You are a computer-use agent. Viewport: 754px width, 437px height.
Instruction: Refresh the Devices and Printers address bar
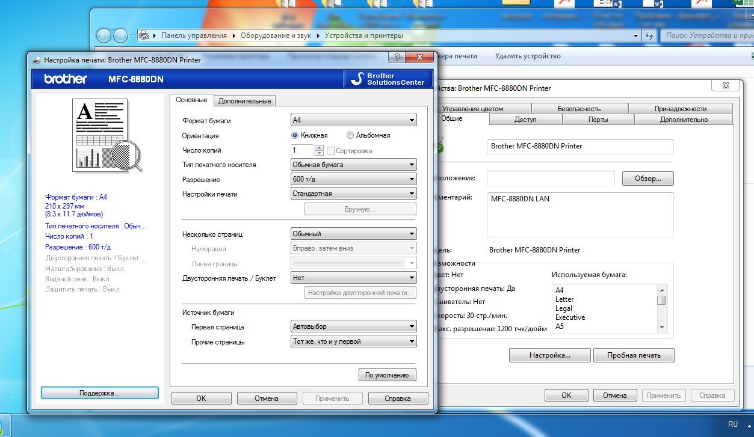[649, 35]
